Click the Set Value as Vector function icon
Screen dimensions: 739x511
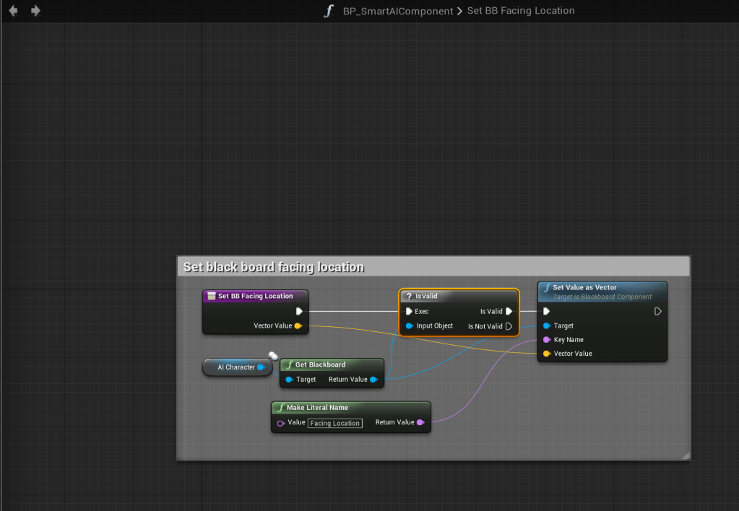[x=547, y=288]
